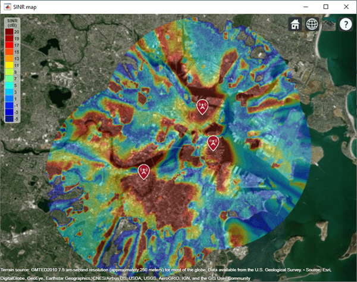Click the Home view icon

pyautogui.click(x=295, y=24)
